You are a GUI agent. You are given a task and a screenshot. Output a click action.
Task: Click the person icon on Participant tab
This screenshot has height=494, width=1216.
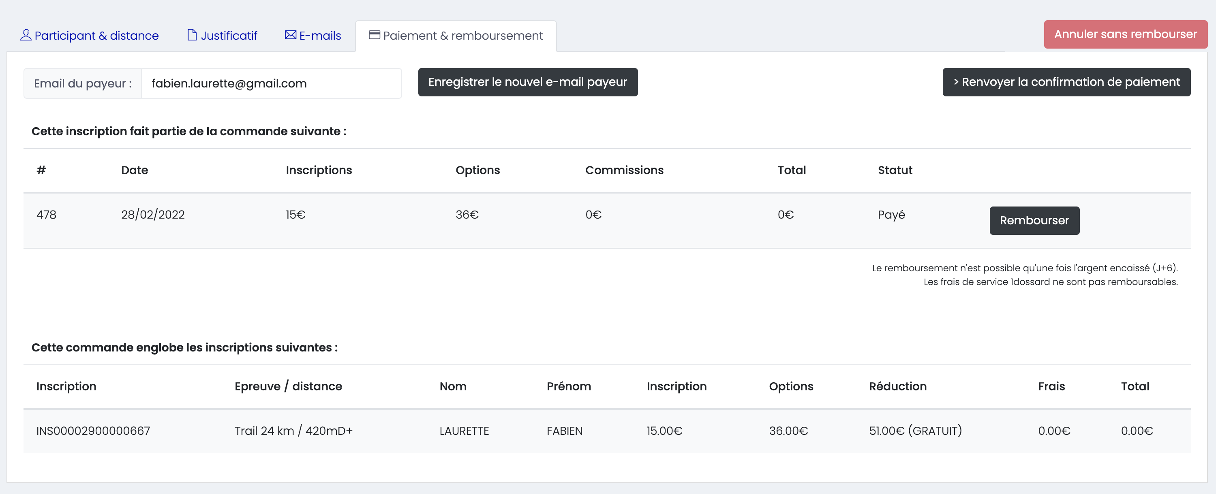pyautogui.click(x=26, y=35)
